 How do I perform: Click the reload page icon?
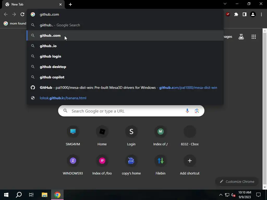(22, 15)
